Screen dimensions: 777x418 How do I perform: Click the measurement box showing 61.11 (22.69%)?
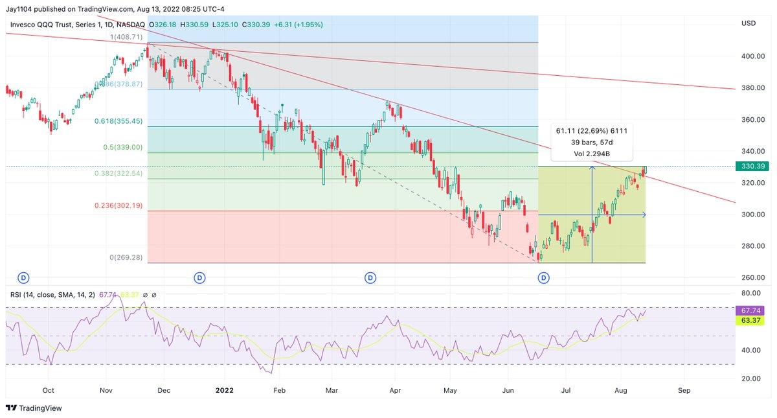pos(592,140)
